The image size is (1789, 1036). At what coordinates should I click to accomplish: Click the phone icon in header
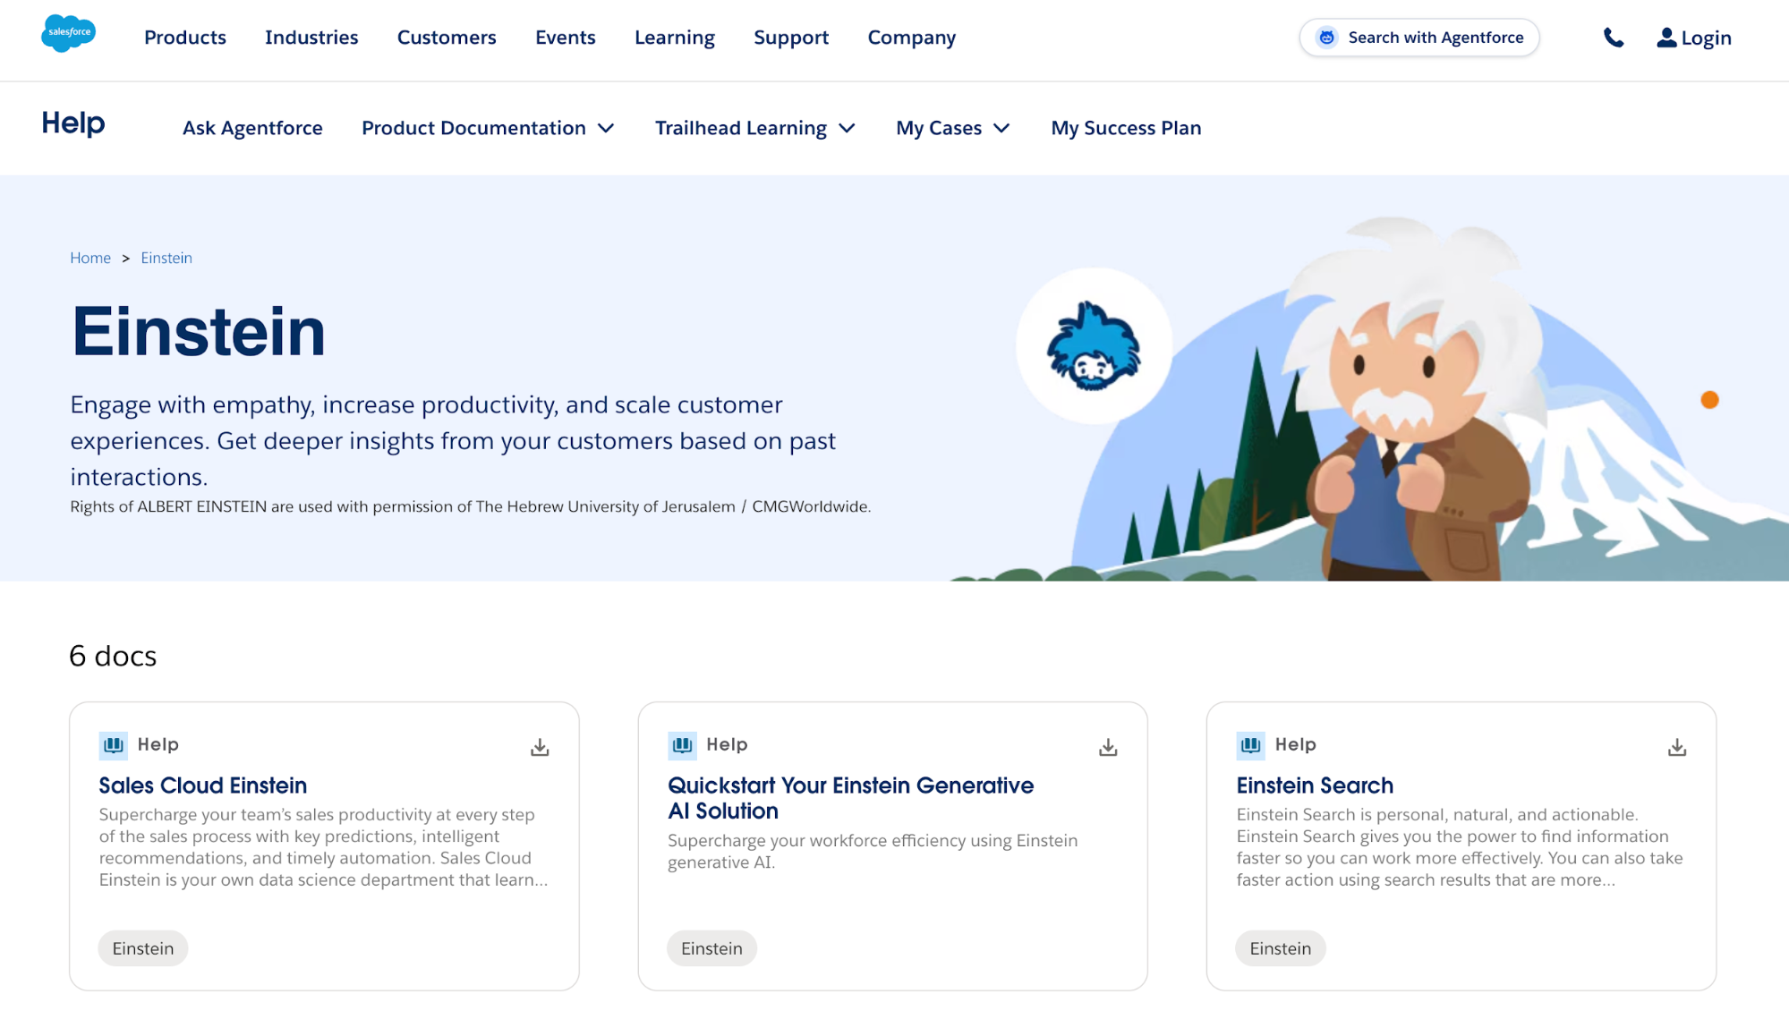[x=1614, y=38]
